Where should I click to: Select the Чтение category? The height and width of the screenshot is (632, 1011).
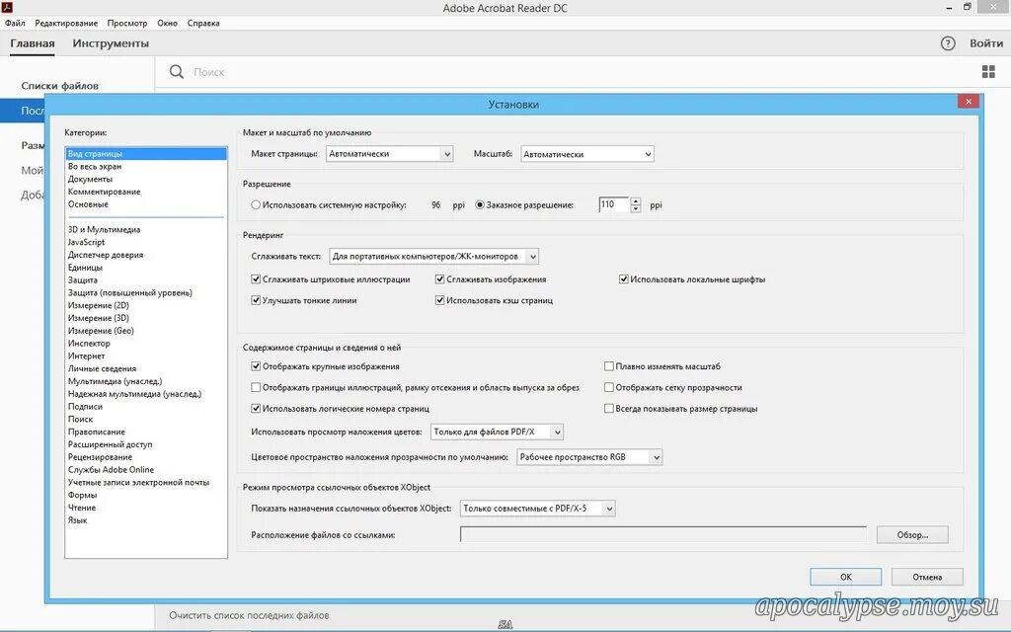click(82, 508)
